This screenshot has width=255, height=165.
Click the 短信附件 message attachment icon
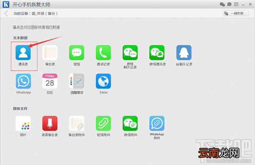[x=103, y=123]
